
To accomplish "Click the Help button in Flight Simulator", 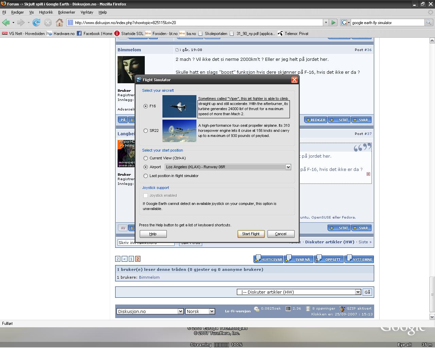I will [153, 234].
